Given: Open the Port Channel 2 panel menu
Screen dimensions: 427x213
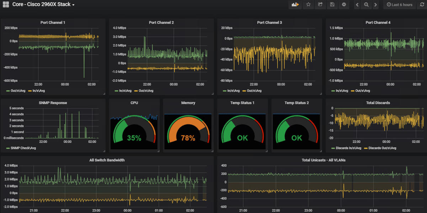Looking at the screenshot, I should [161, 22].
